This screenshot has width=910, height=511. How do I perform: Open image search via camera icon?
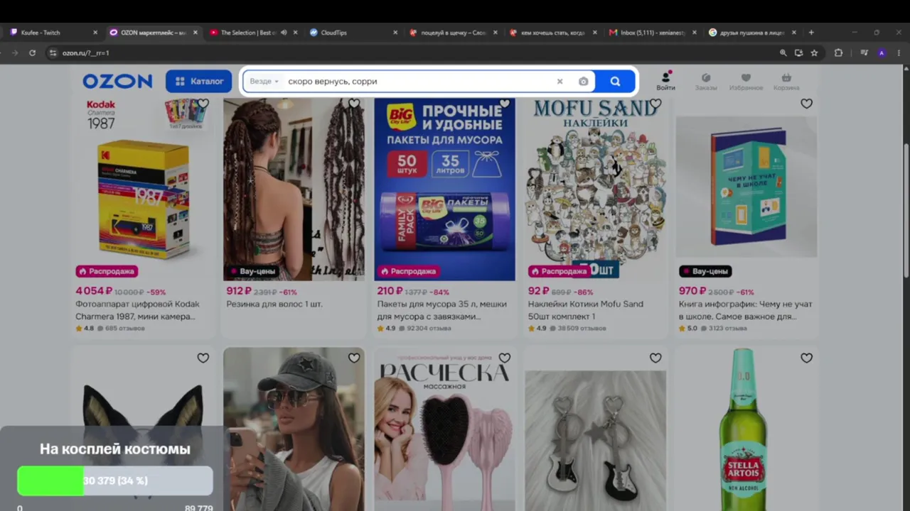[584, 82]
